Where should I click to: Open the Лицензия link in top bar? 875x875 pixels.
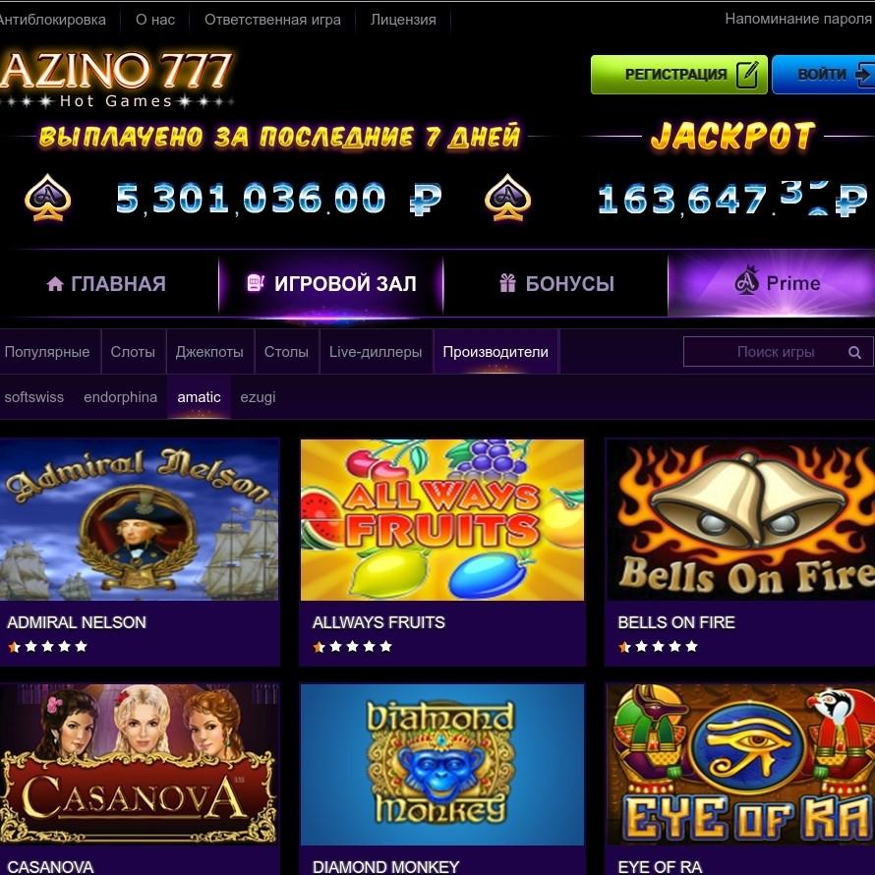(403, 20)
